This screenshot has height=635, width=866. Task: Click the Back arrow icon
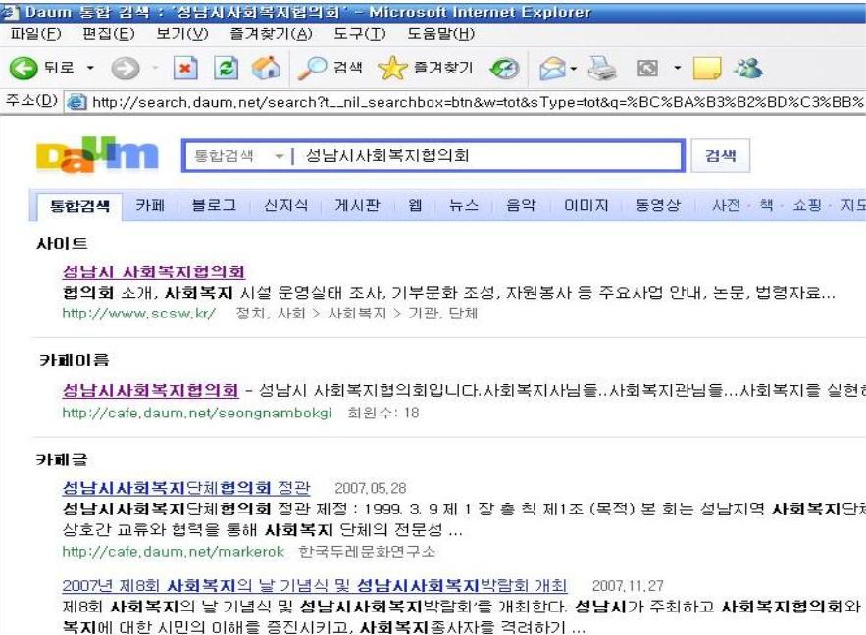[x=24, y=69]
